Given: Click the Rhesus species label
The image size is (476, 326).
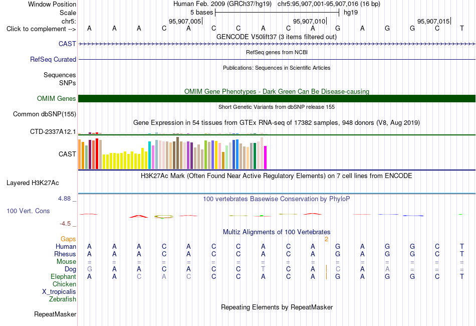Looking at the screenshot, I should (65, 254).
